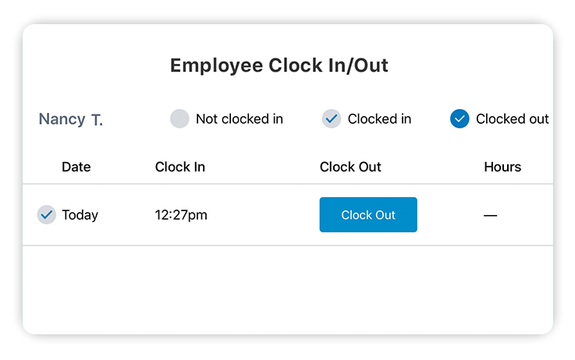The width and height of the screenshot is (575, 360).
Task: Click the Clock Out column header
Action: 350,167
